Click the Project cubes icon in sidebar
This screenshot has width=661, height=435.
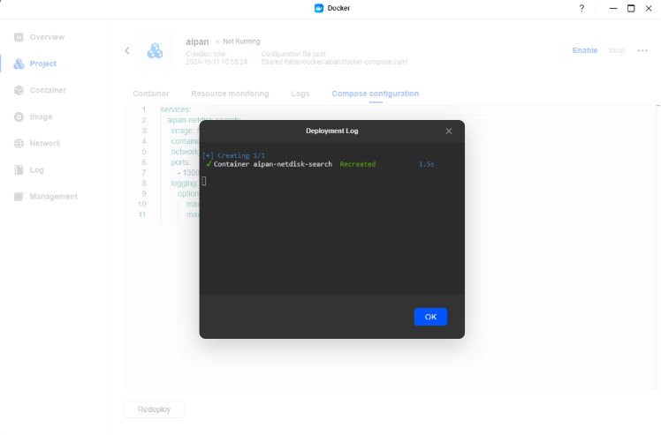(x=19, y=64)
